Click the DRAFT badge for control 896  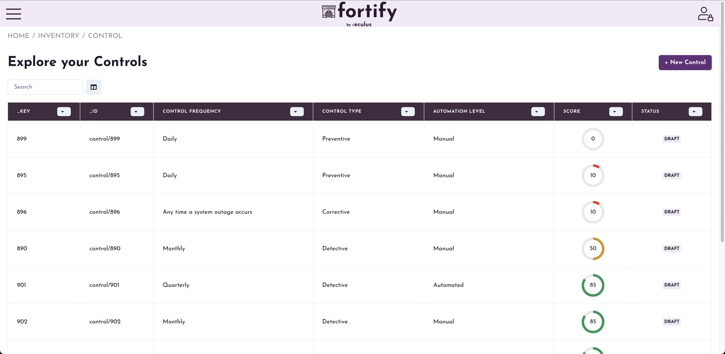[671, 212]
